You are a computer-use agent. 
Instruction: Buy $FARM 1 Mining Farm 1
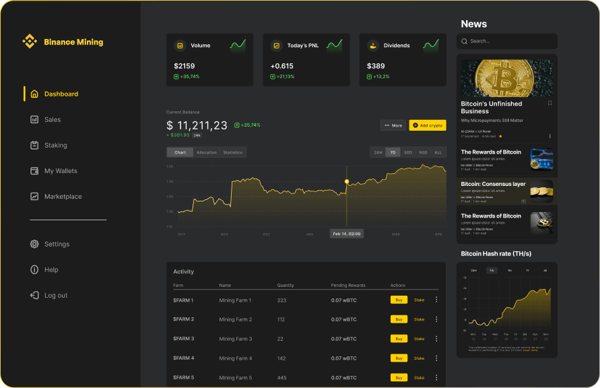399,300
